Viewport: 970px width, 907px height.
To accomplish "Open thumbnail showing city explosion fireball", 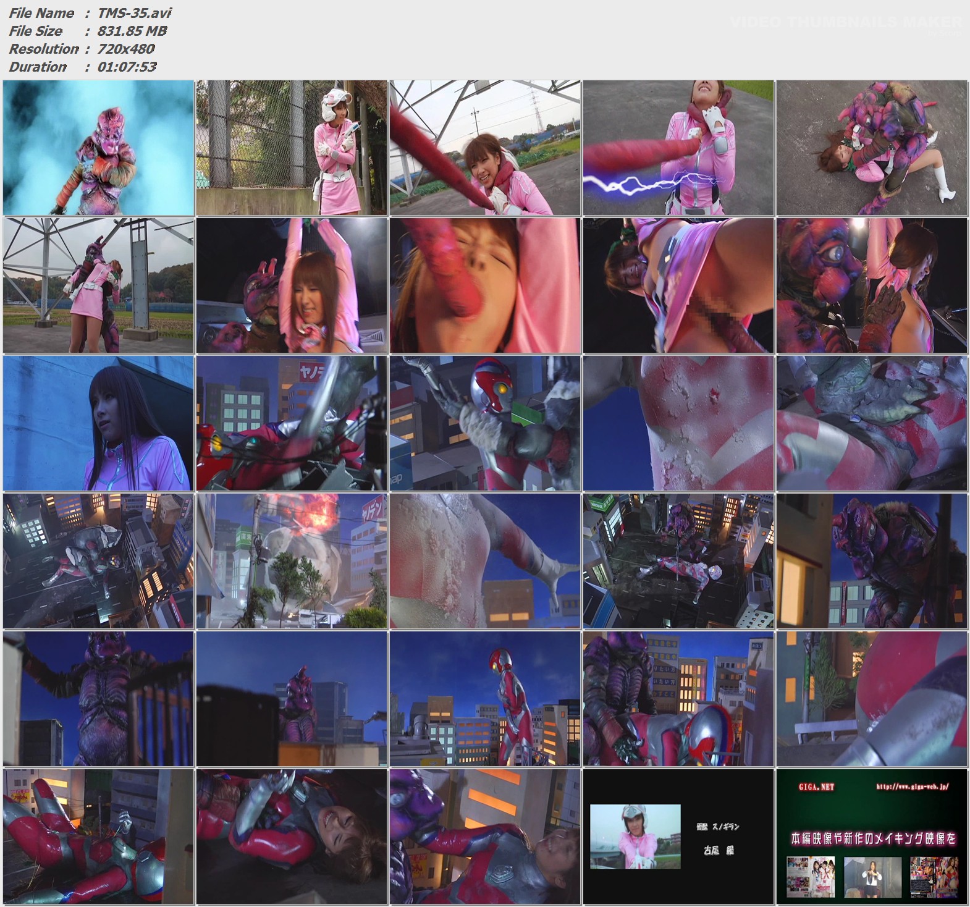I will 292,561.
